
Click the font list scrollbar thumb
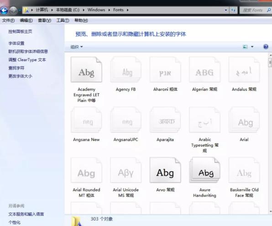[x=270, y=63]
